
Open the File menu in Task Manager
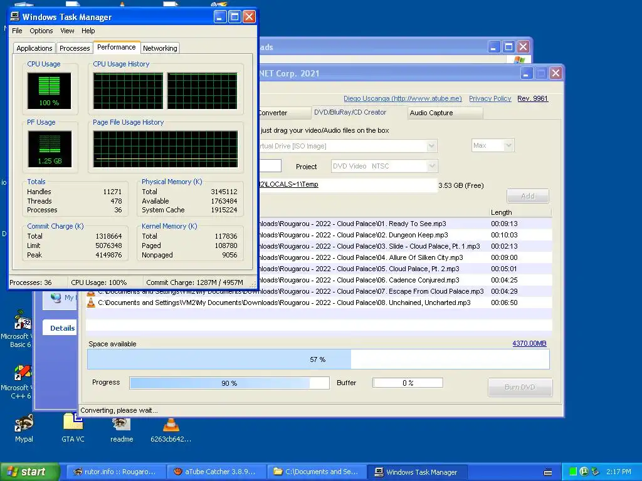click(17, 31)
